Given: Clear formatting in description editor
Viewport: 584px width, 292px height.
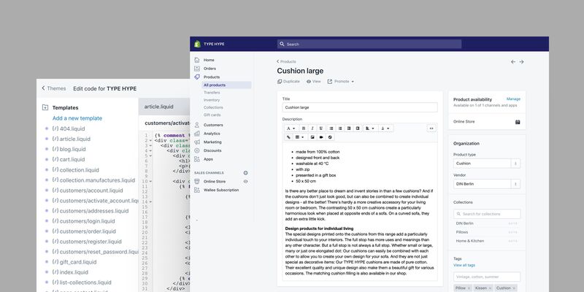Looking at the screenshot, I should 330,137.
